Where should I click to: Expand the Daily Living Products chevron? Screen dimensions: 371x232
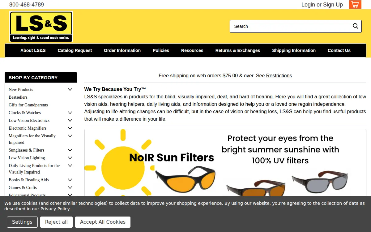[x=70, y=165]
